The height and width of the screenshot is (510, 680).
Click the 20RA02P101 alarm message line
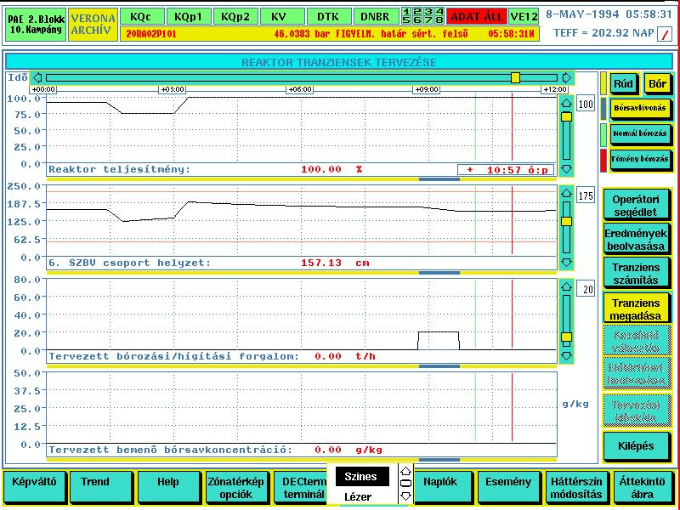click(330, 34)
